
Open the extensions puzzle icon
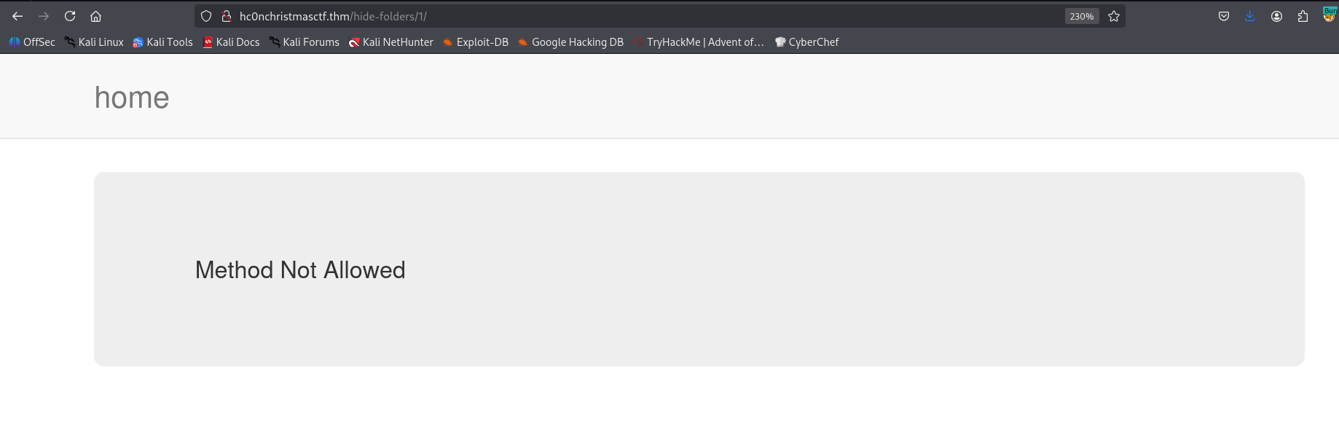[1303, 16]
